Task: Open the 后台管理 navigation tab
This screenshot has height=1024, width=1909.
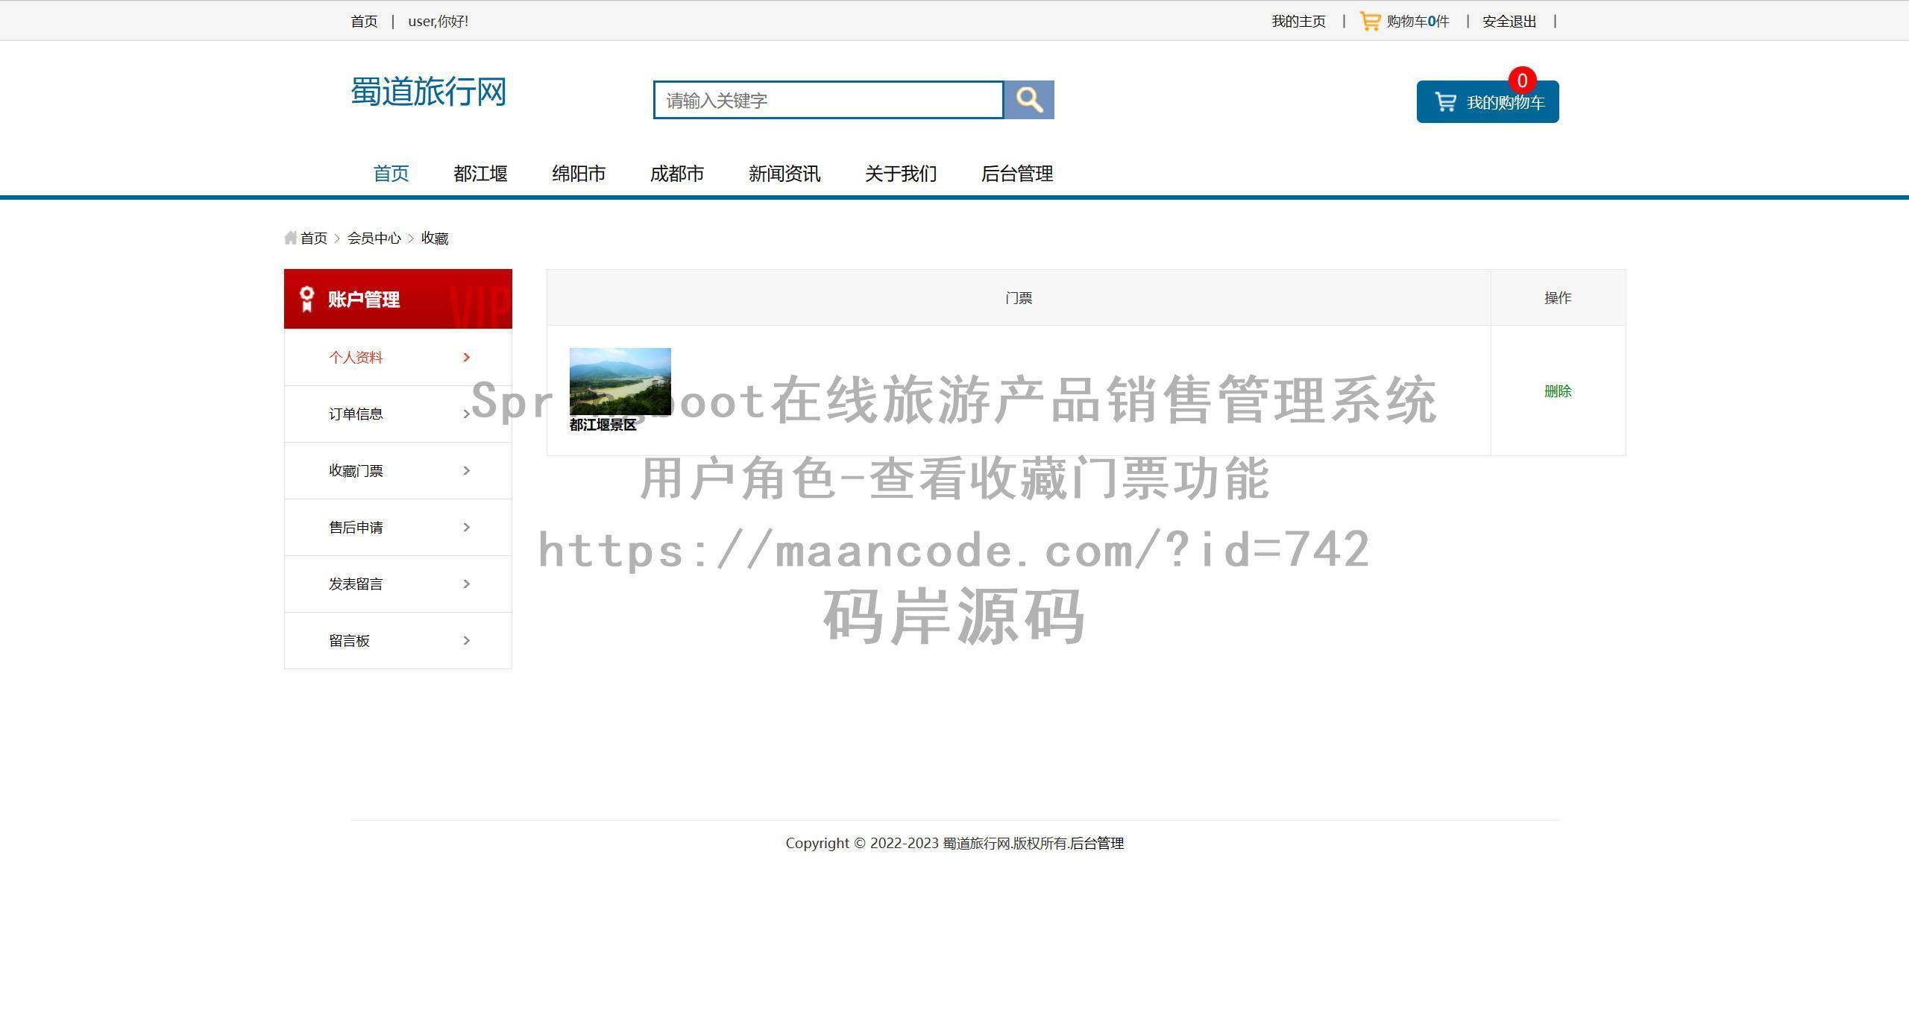Action: pyautogui.click(x=1017, y=174)
